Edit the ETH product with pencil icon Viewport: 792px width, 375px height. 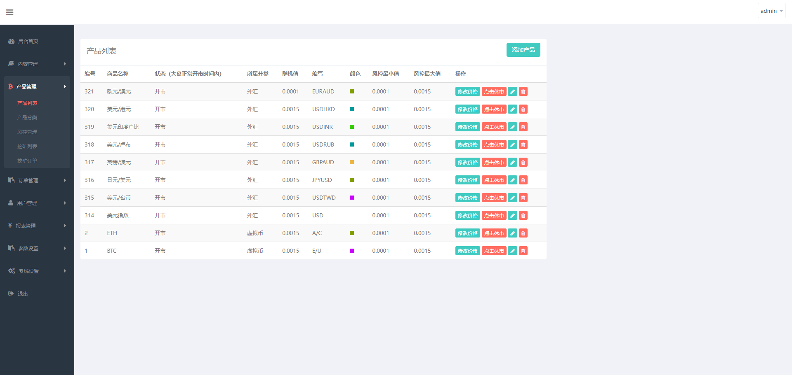point(512,233)
